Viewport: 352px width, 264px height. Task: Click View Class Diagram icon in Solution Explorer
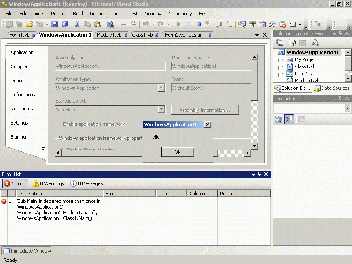(x=315, y=43)
